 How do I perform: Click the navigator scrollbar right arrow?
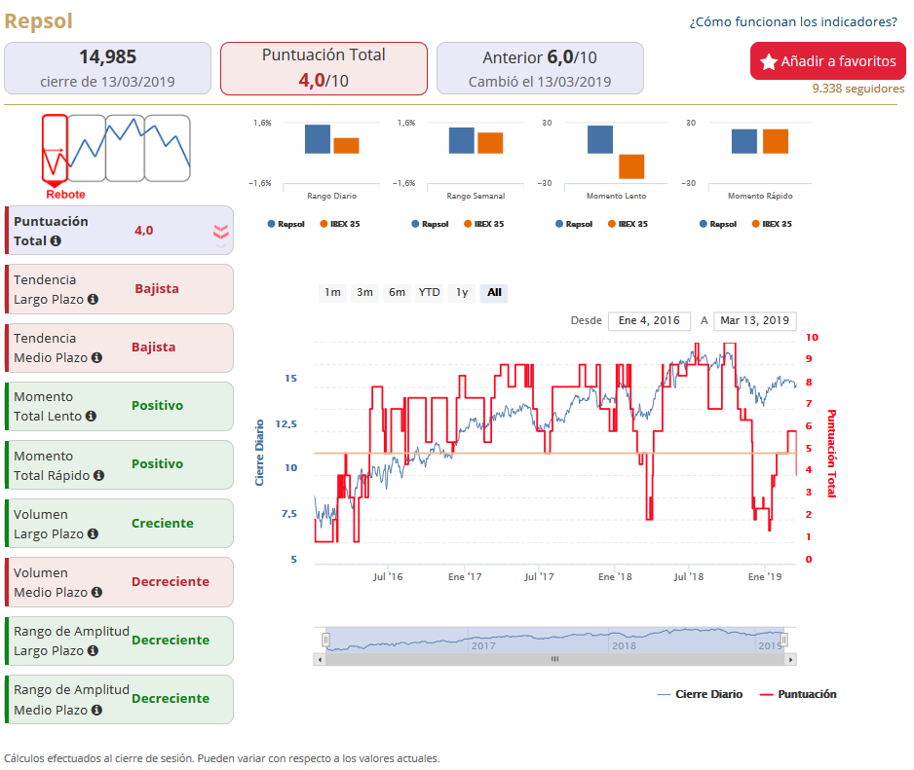(x=790, y=659)
